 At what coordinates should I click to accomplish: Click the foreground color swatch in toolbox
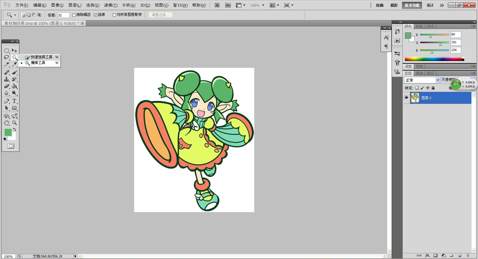pos(8,132)
